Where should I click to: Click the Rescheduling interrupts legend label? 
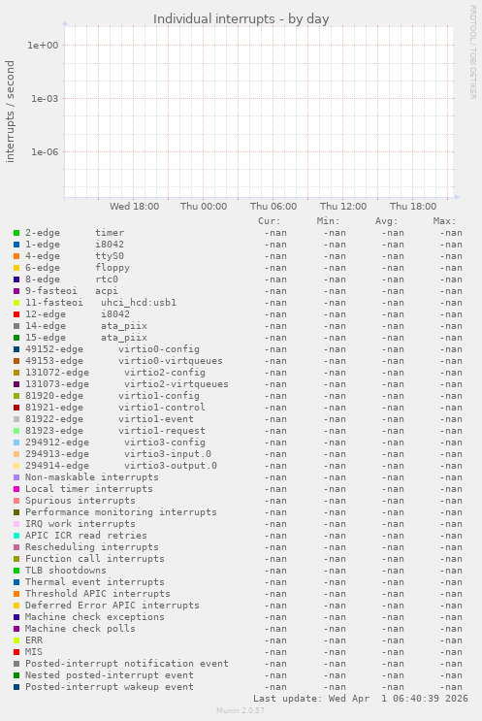click(92, 547)
